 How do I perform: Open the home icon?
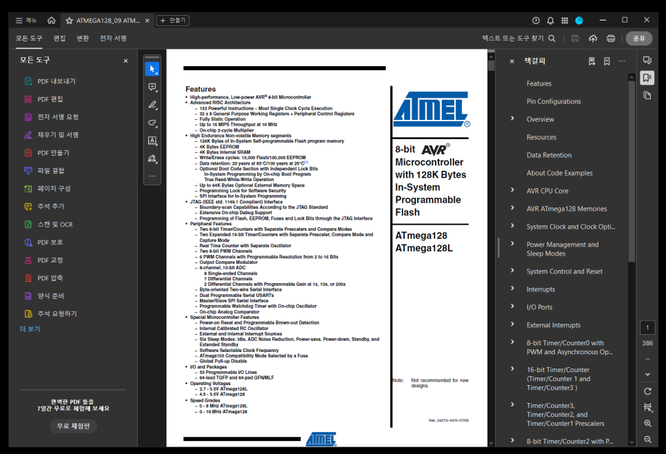pos(52,21)
